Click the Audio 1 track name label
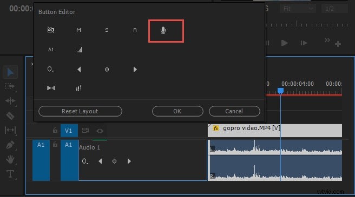This screenshot has height=197, width=355. coord(89,147)
